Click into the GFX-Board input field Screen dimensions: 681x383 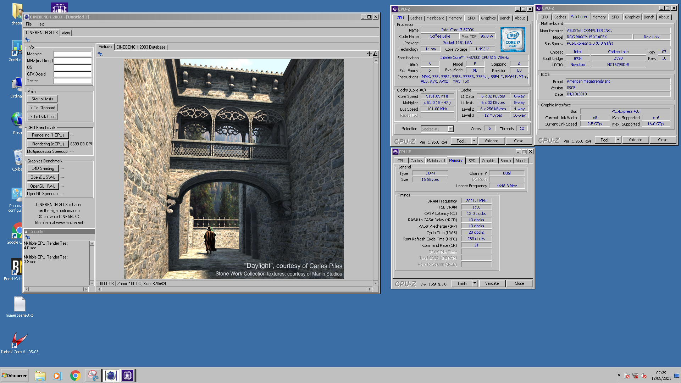pyautogui.click(x=72, y=74)
